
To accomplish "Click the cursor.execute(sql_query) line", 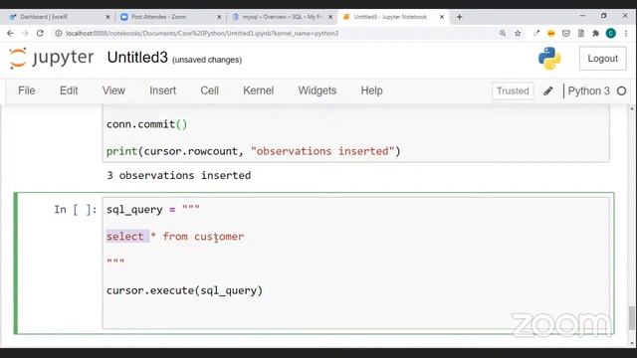I will (184, 290).
